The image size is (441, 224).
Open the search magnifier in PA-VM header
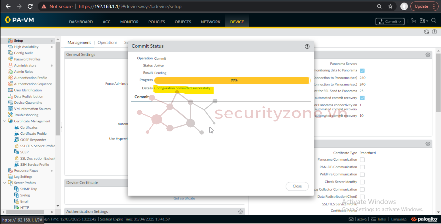(x=434, y=21)
